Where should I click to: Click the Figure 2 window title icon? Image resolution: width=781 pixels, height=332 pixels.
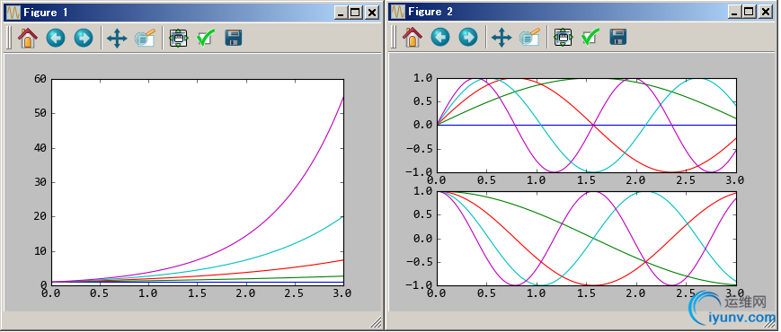coord(397,12)
